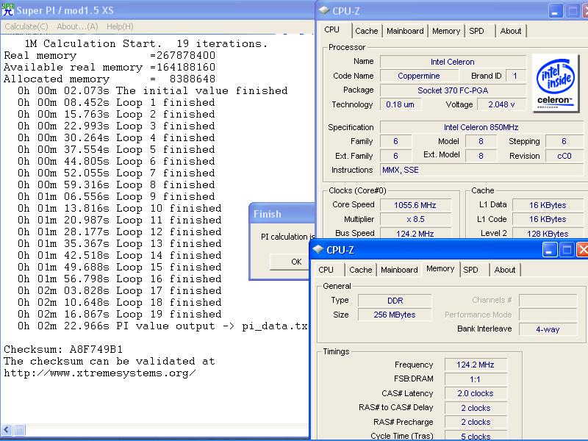Click the Super PI title bar icon
This screenshot has height=441, width=588.
click(7, 9)
